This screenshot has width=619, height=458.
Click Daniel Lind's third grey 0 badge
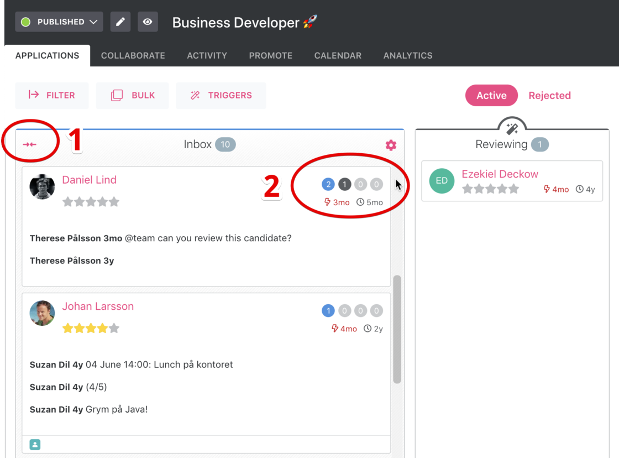pos(360,184)
